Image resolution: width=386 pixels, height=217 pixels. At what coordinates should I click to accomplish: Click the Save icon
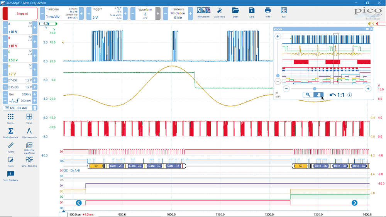click(x=252, y=13)
